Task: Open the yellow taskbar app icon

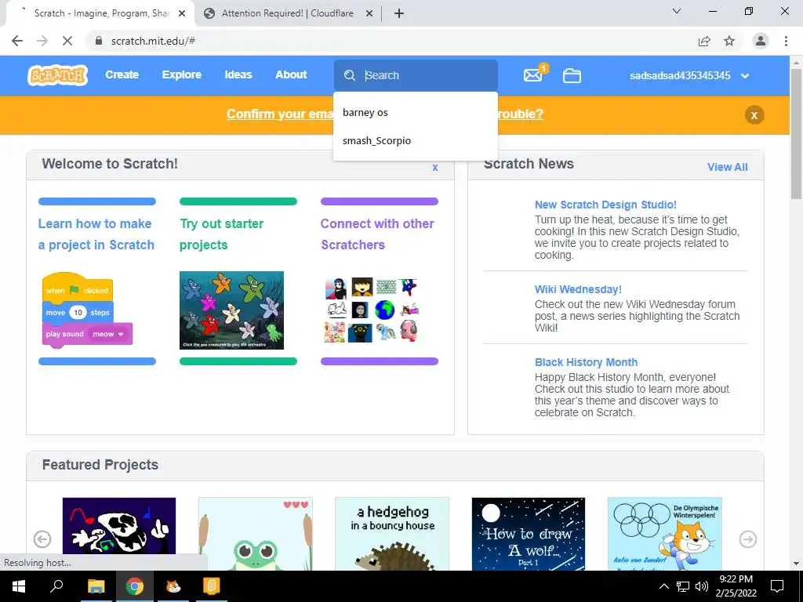Action: 212,586
